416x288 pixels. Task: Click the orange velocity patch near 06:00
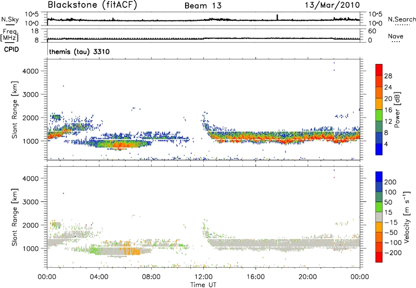point(132,251)
